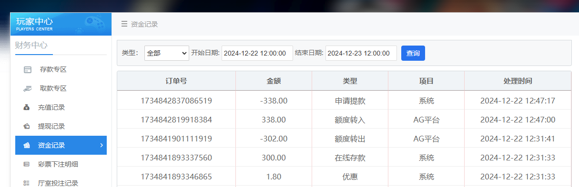579x187 pixels.
Task: Click the 充值记录 money bag icon
Action: (27, 107)
